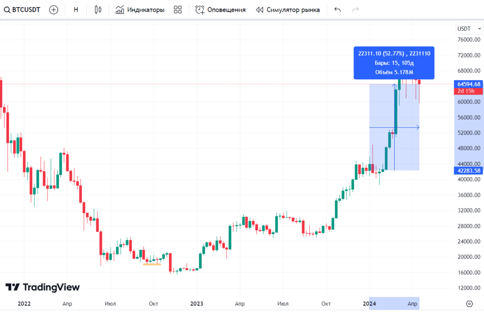Select the current price label 64594.68
Screen dimensions: 484x312
pos(469,84)
